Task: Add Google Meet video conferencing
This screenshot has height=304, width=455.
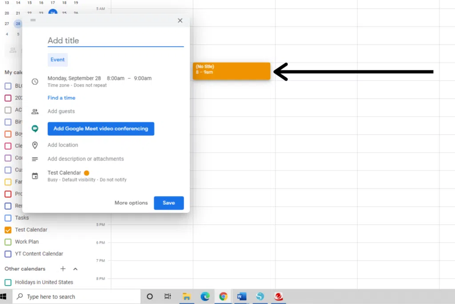Action: click(x=101, y=129)
